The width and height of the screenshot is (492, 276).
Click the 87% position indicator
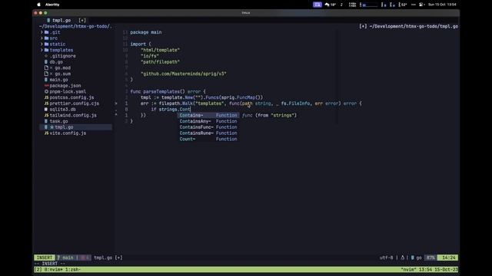(430, 258)
